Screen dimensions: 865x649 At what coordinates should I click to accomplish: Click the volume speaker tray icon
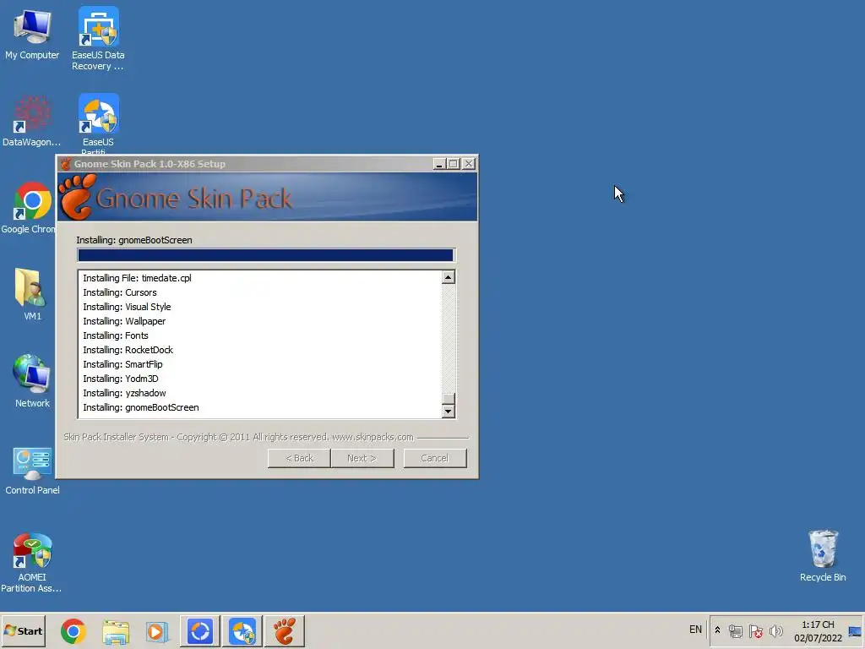[776, 630]
